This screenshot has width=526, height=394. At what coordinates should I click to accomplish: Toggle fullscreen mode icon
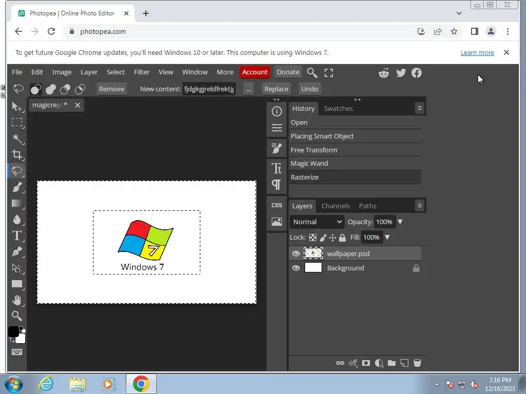point(329,73)
